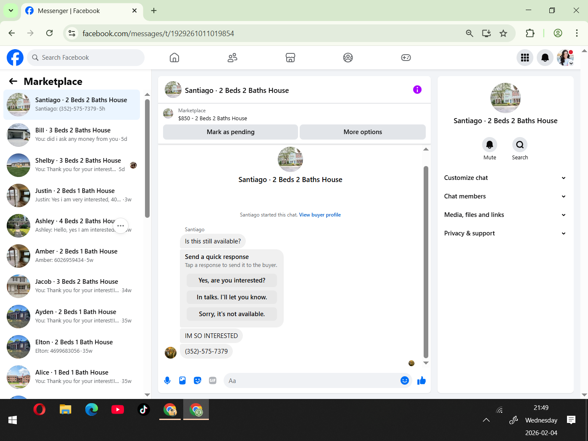Open the tab search dropdown arrow
This screenshot has width=588, height=441.
pyautogui.click(x=11, y=11)
